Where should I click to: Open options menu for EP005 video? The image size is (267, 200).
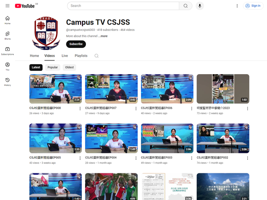tap(80, 158)
